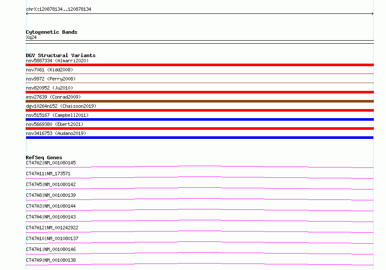Click the Xq24 cytogenetic band bar

tap(200, 42)
